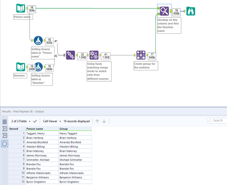This screenshot has height=185, width=227.
Task: Select the 'vlookup on key column' annotation
Action: (169, 25)
